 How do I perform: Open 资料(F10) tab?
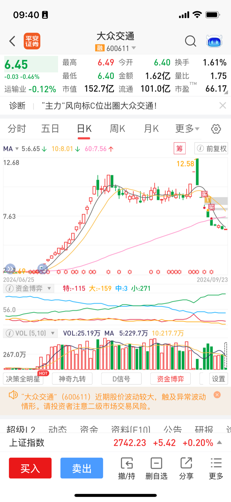pos(131,429)
